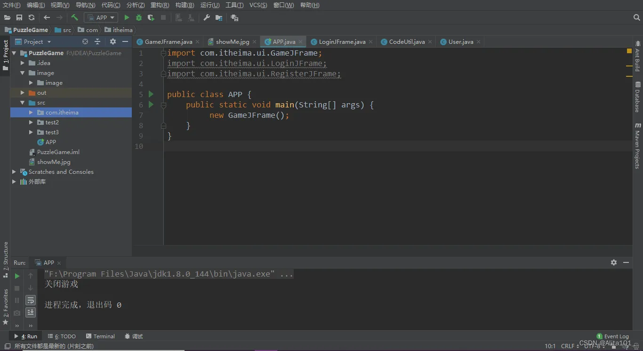This screenshot has width=643, height=351.
Task: Hide the Project panel with minus icon
Action: (x=125, y=41)
